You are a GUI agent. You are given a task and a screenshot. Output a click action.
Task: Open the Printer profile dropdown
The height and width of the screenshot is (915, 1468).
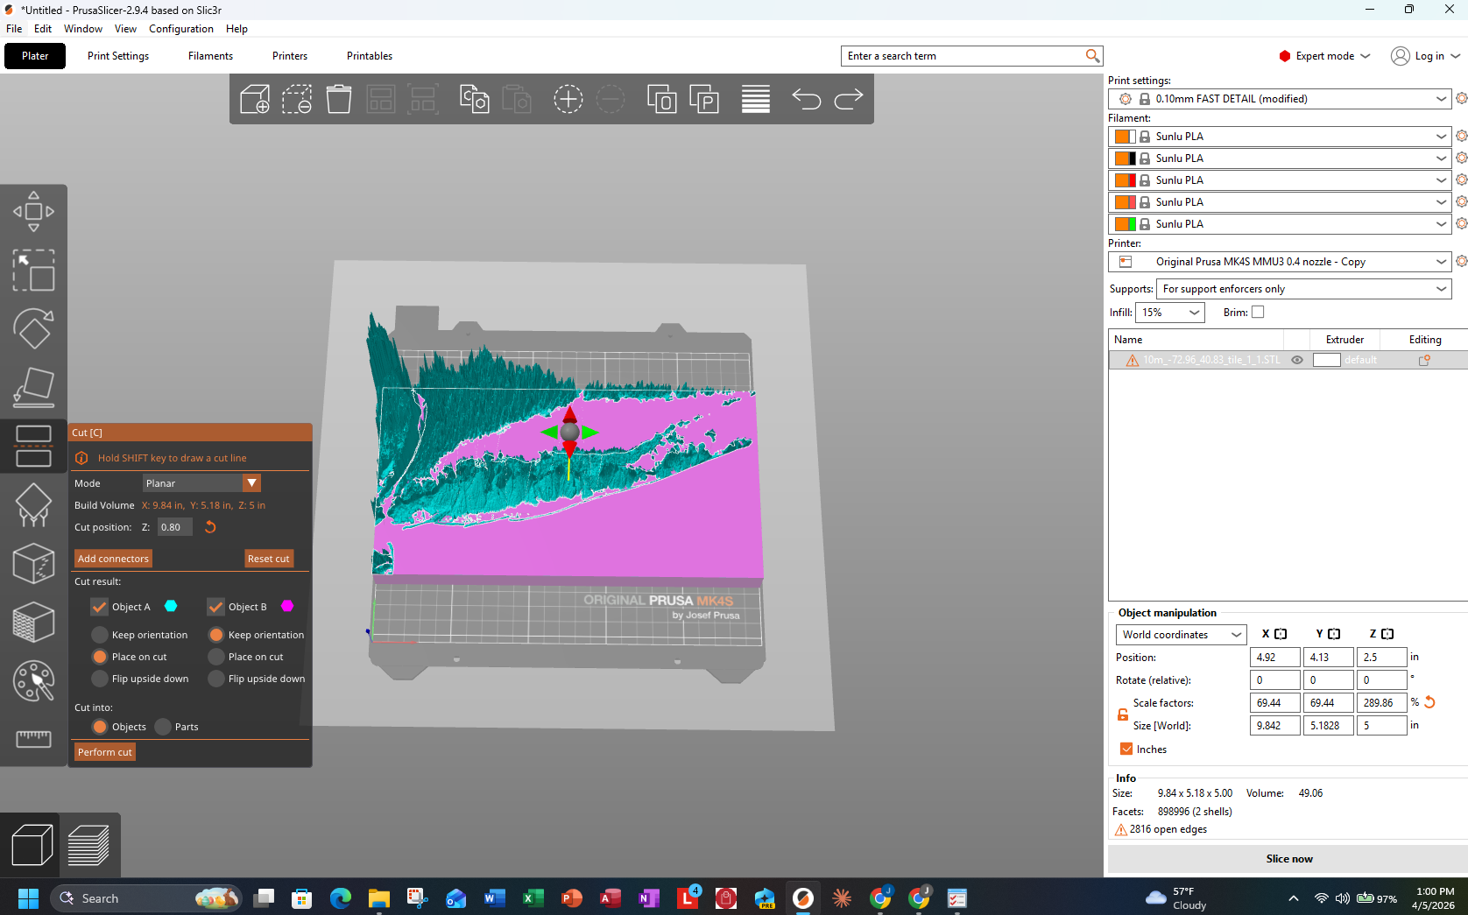tap(1280, 262)
